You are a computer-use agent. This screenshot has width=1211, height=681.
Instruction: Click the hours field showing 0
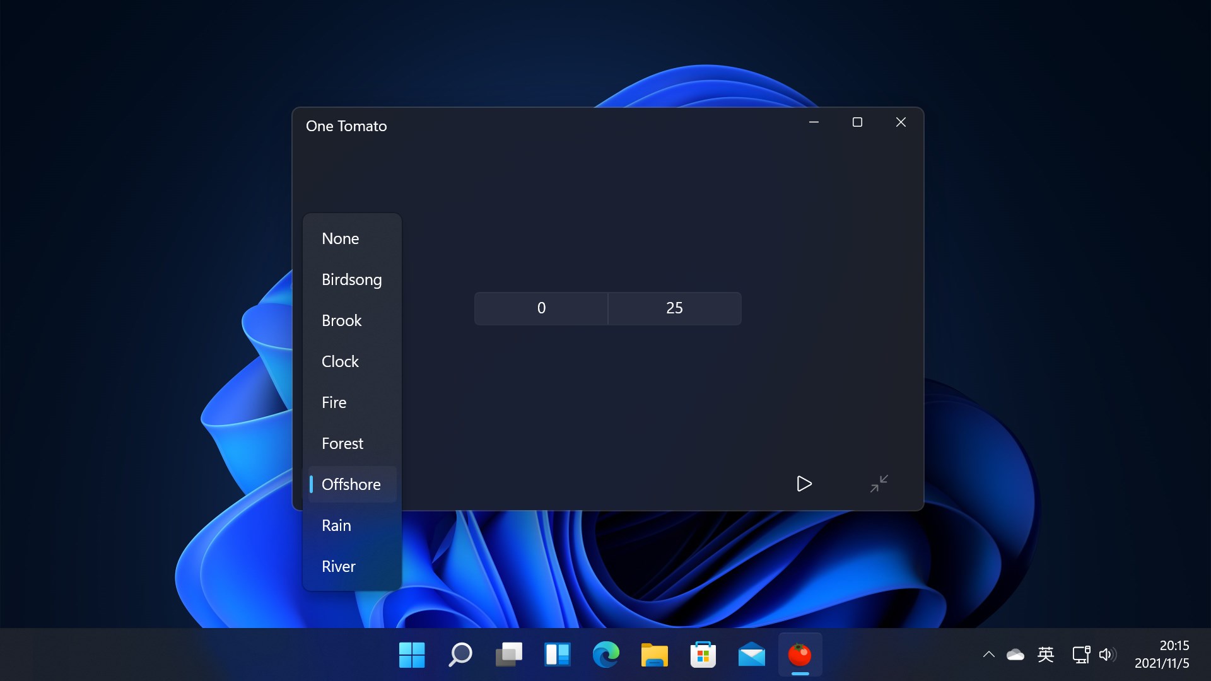pos(541,308)
